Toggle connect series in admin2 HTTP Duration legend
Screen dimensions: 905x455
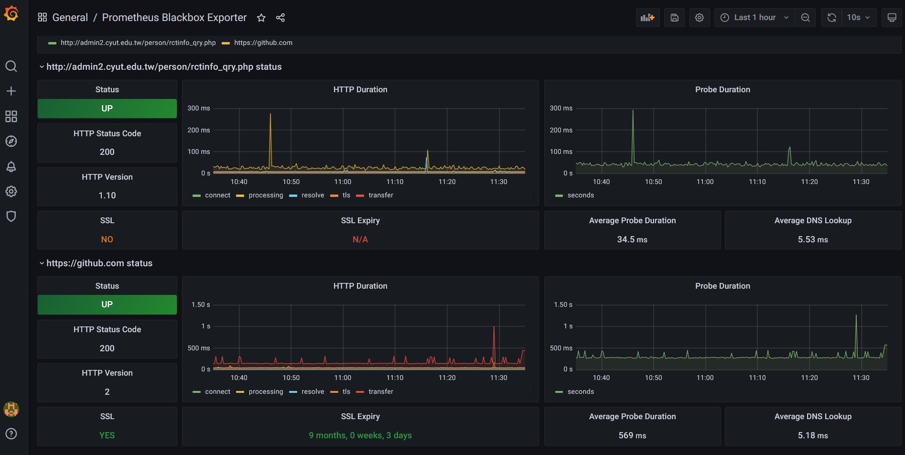tap(217, 195)
